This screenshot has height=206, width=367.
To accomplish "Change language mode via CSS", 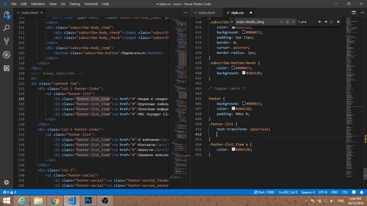I will 345,192.
